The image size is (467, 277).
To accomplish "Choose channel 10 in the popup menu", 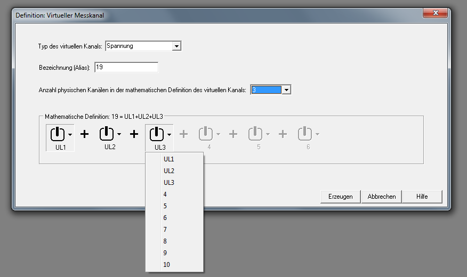I will point(167,265).
